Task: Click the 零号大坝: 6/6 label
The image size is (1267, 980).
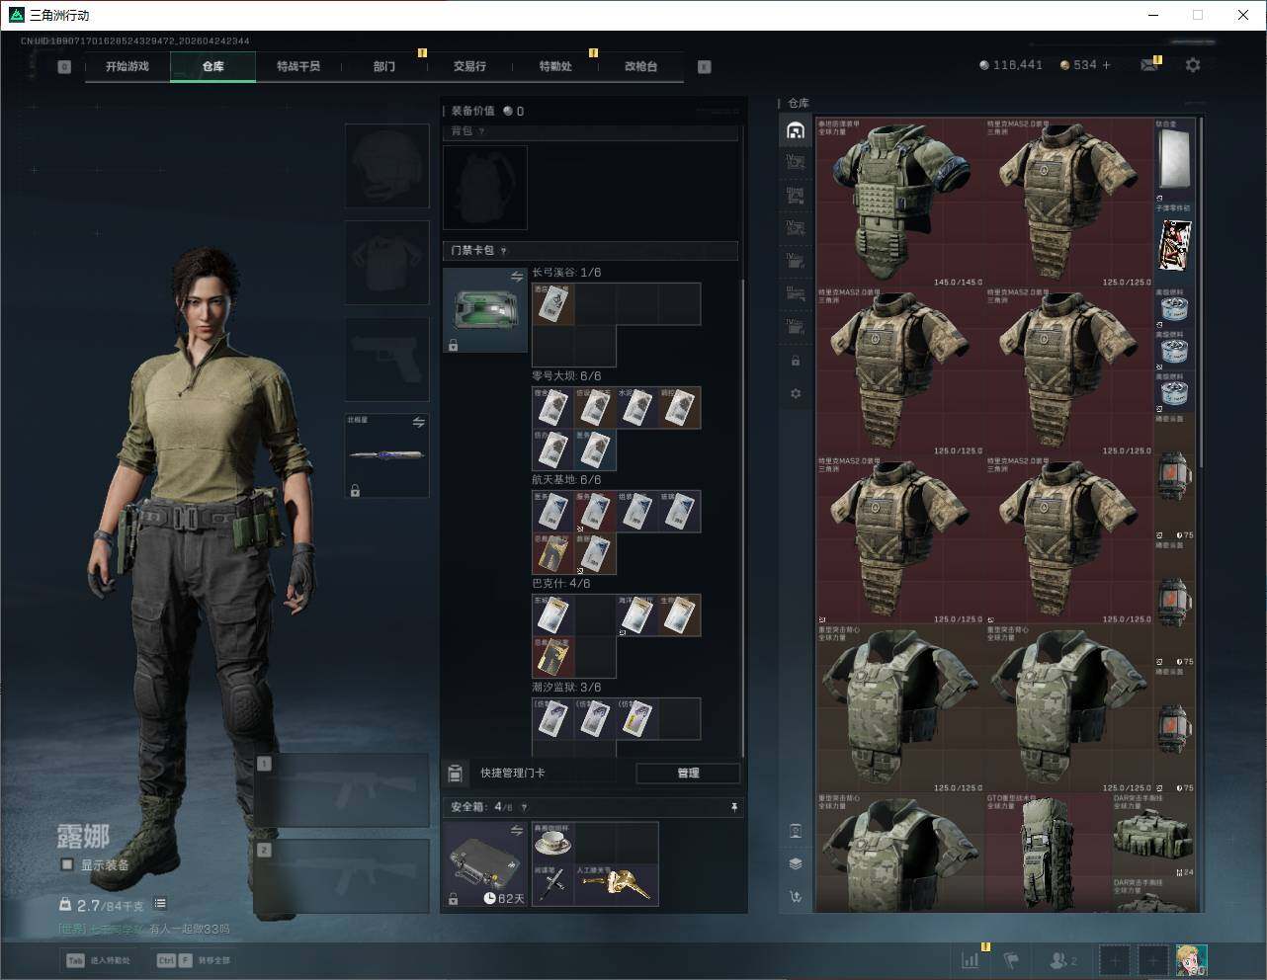Action: point(566,376)
